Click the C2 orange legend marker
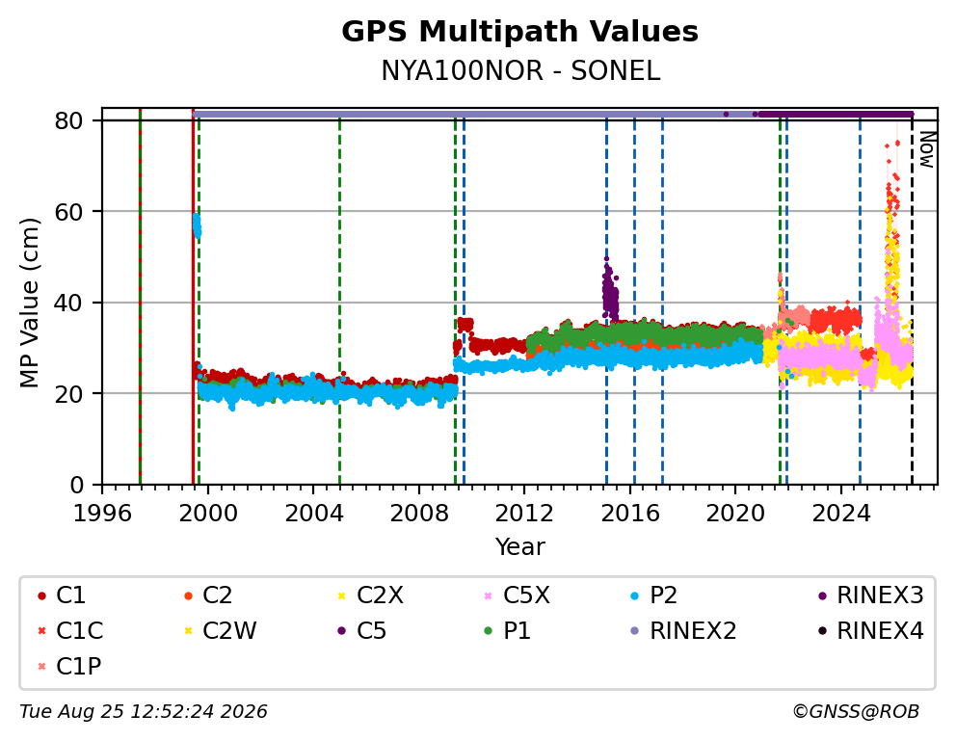 pos(188,595)
